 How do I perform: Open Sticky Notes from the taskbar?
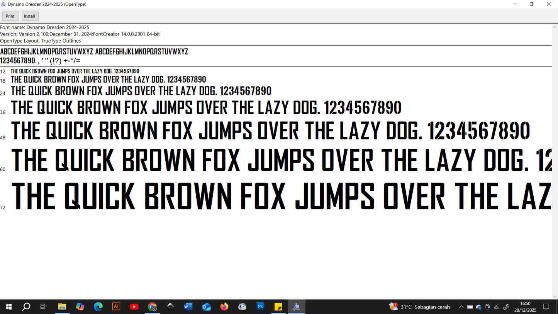(278, 307)
